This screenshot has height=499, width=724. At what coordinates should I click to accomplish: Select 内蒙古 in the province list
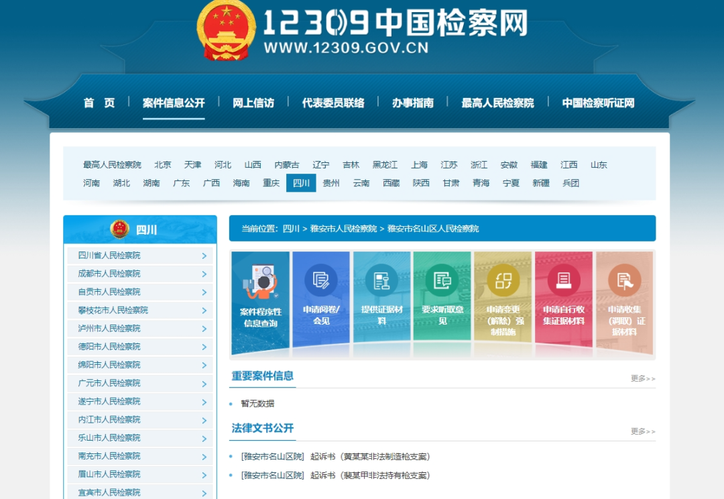pyautogui.click(x=287, y=165)
